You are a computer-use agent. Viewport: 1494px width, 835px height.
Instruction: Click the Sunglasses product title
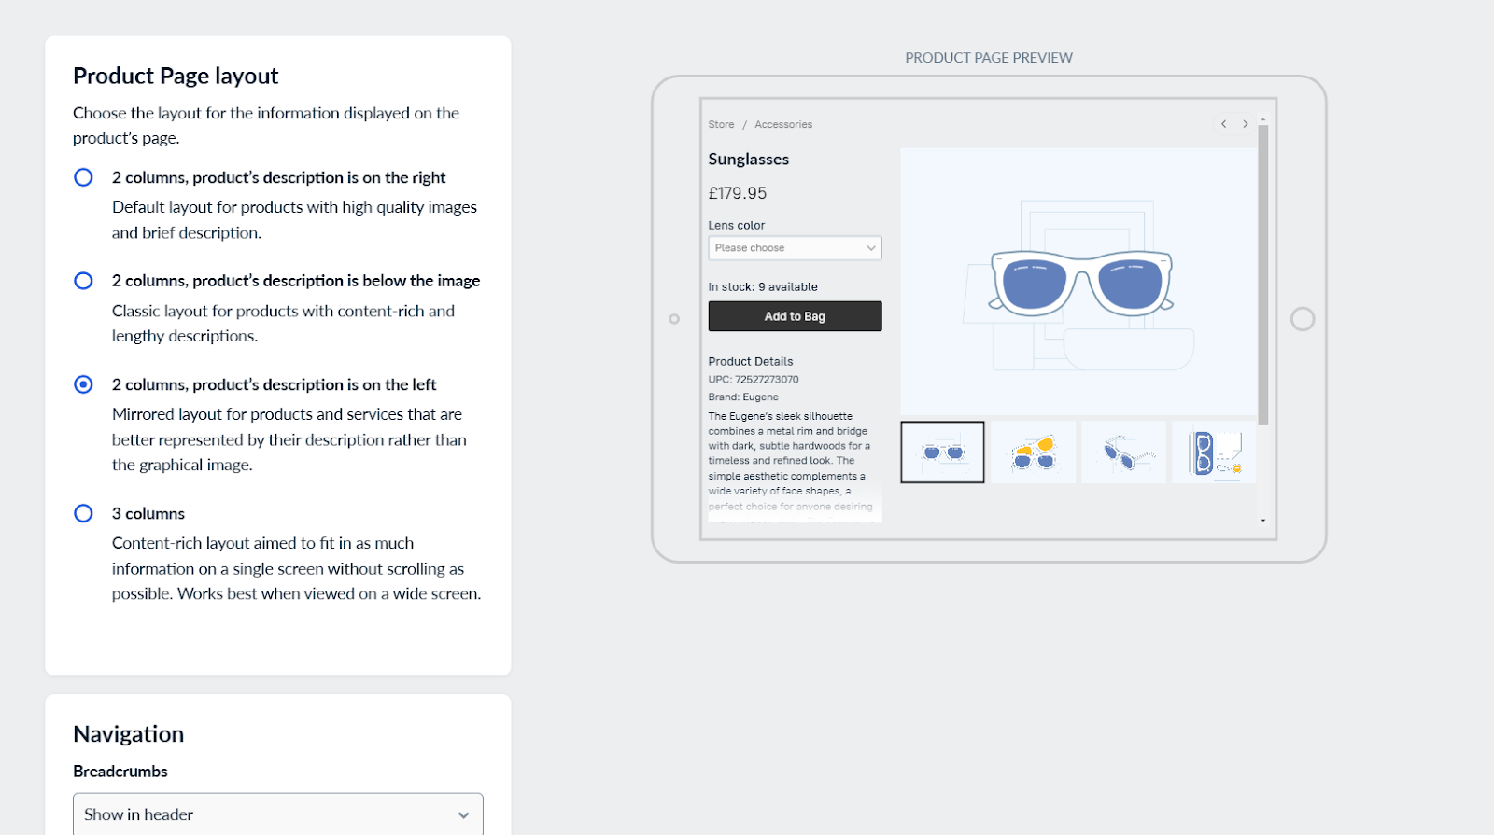point(749,160)
